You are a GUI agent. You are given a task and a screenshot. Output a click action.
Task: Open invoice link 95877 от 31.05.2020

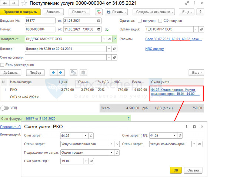click(x=40, y=119)
